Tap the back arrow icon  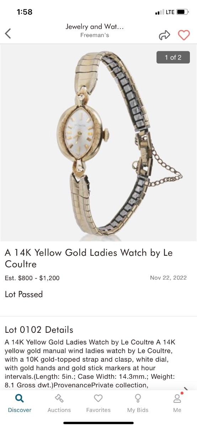click(x=8, y=34)
